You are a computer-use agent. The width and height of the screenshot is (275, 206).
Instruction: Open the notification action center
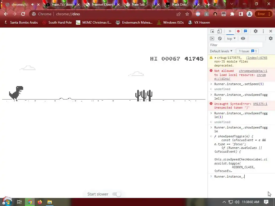coord(266,202)
